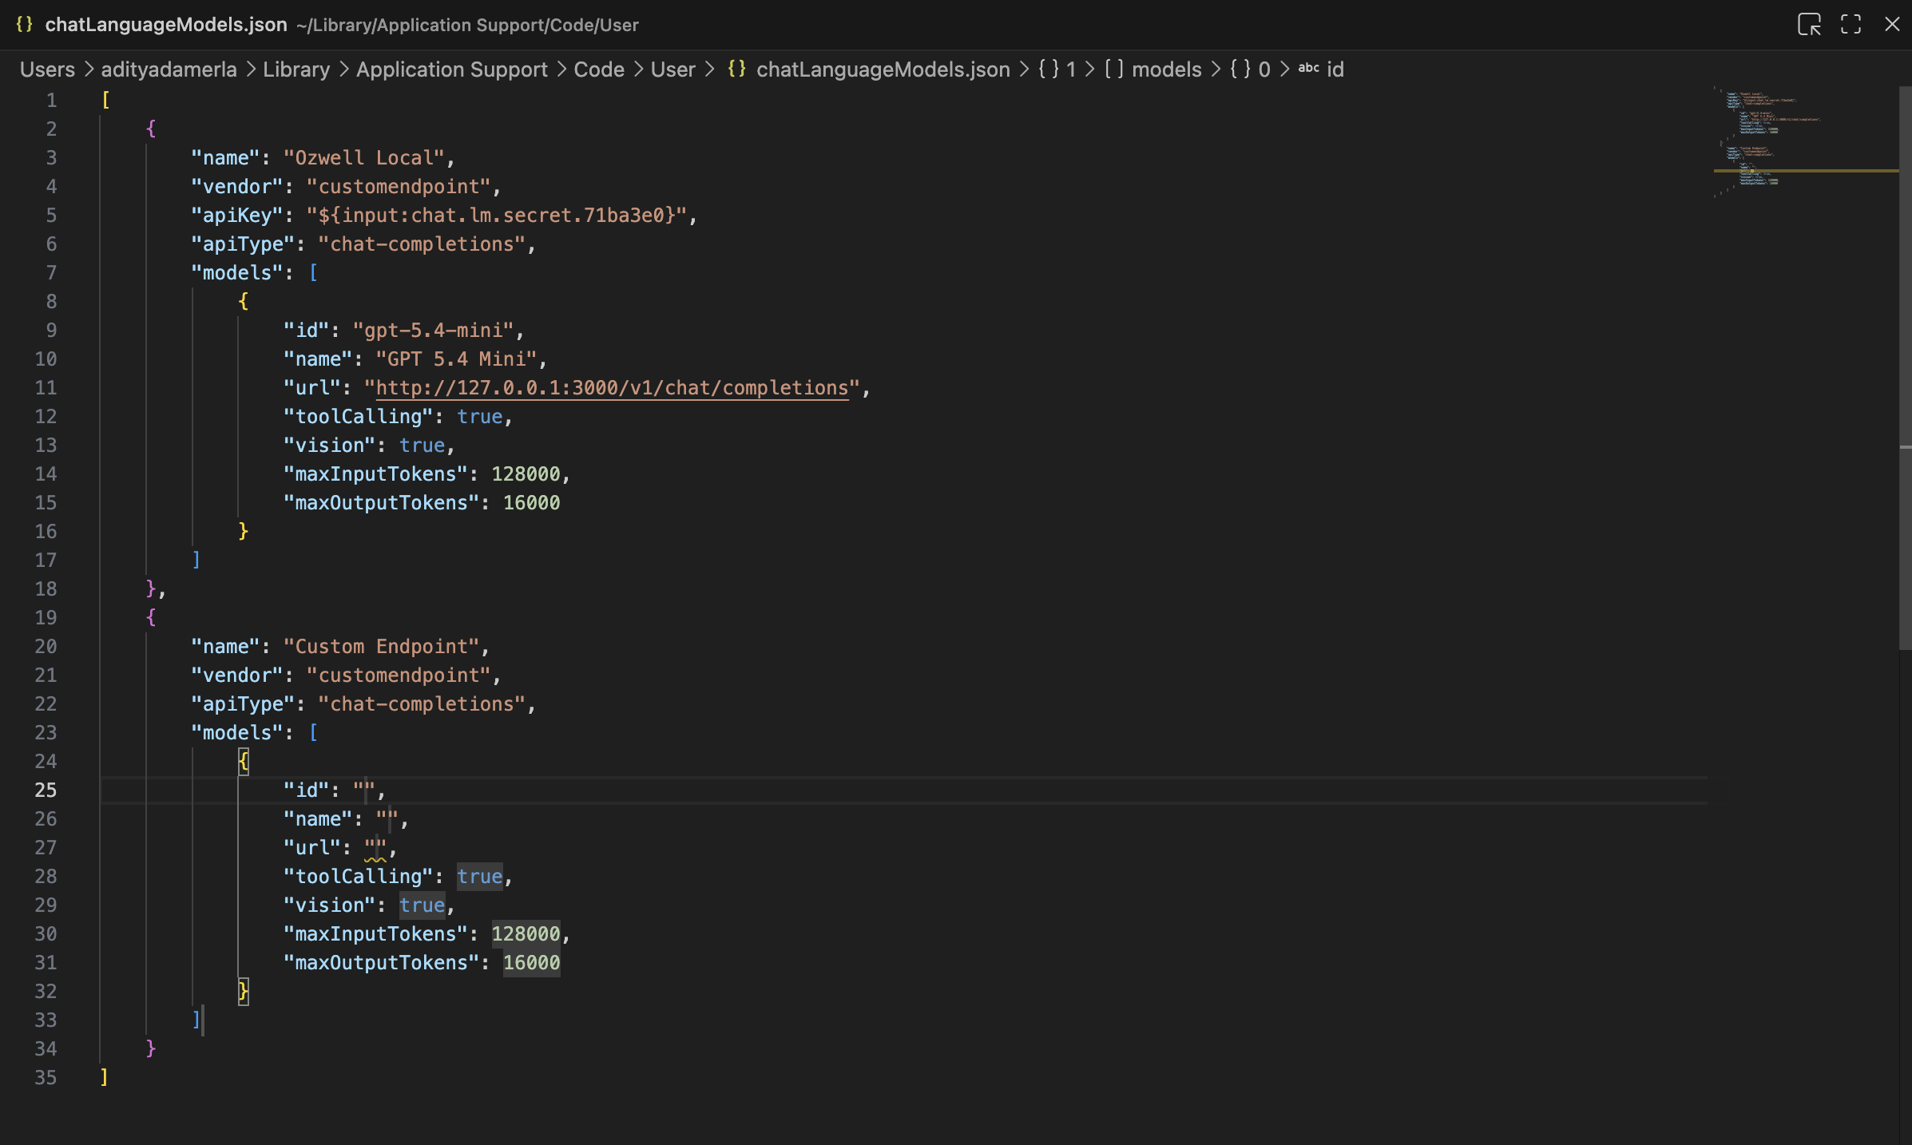Image resolution: width=1912 pixels, height=1145 pixels.
Task: Click the abc string icon in breadcrumb
Action: [1308, 69]
